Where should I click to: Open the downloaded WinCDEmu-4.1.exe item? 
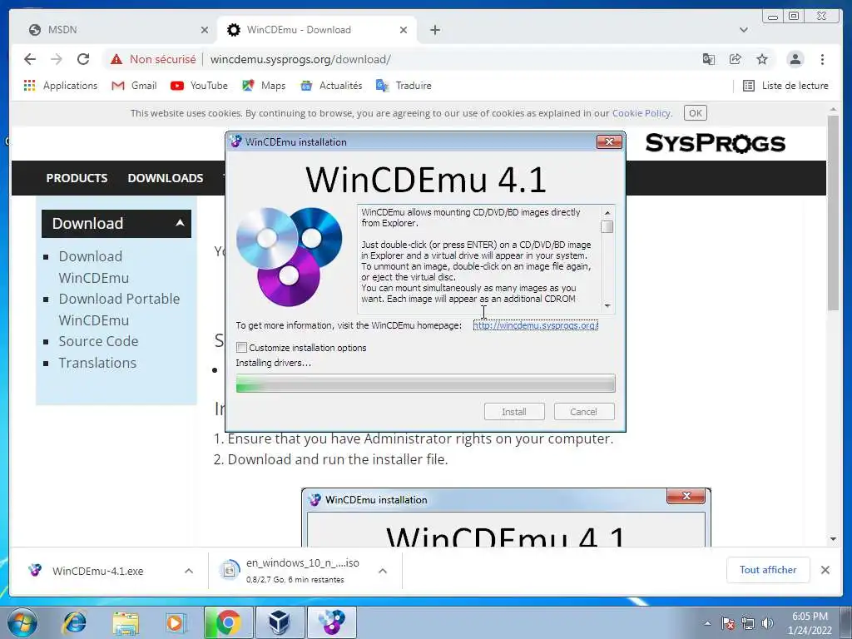click(x=98, y=571)
